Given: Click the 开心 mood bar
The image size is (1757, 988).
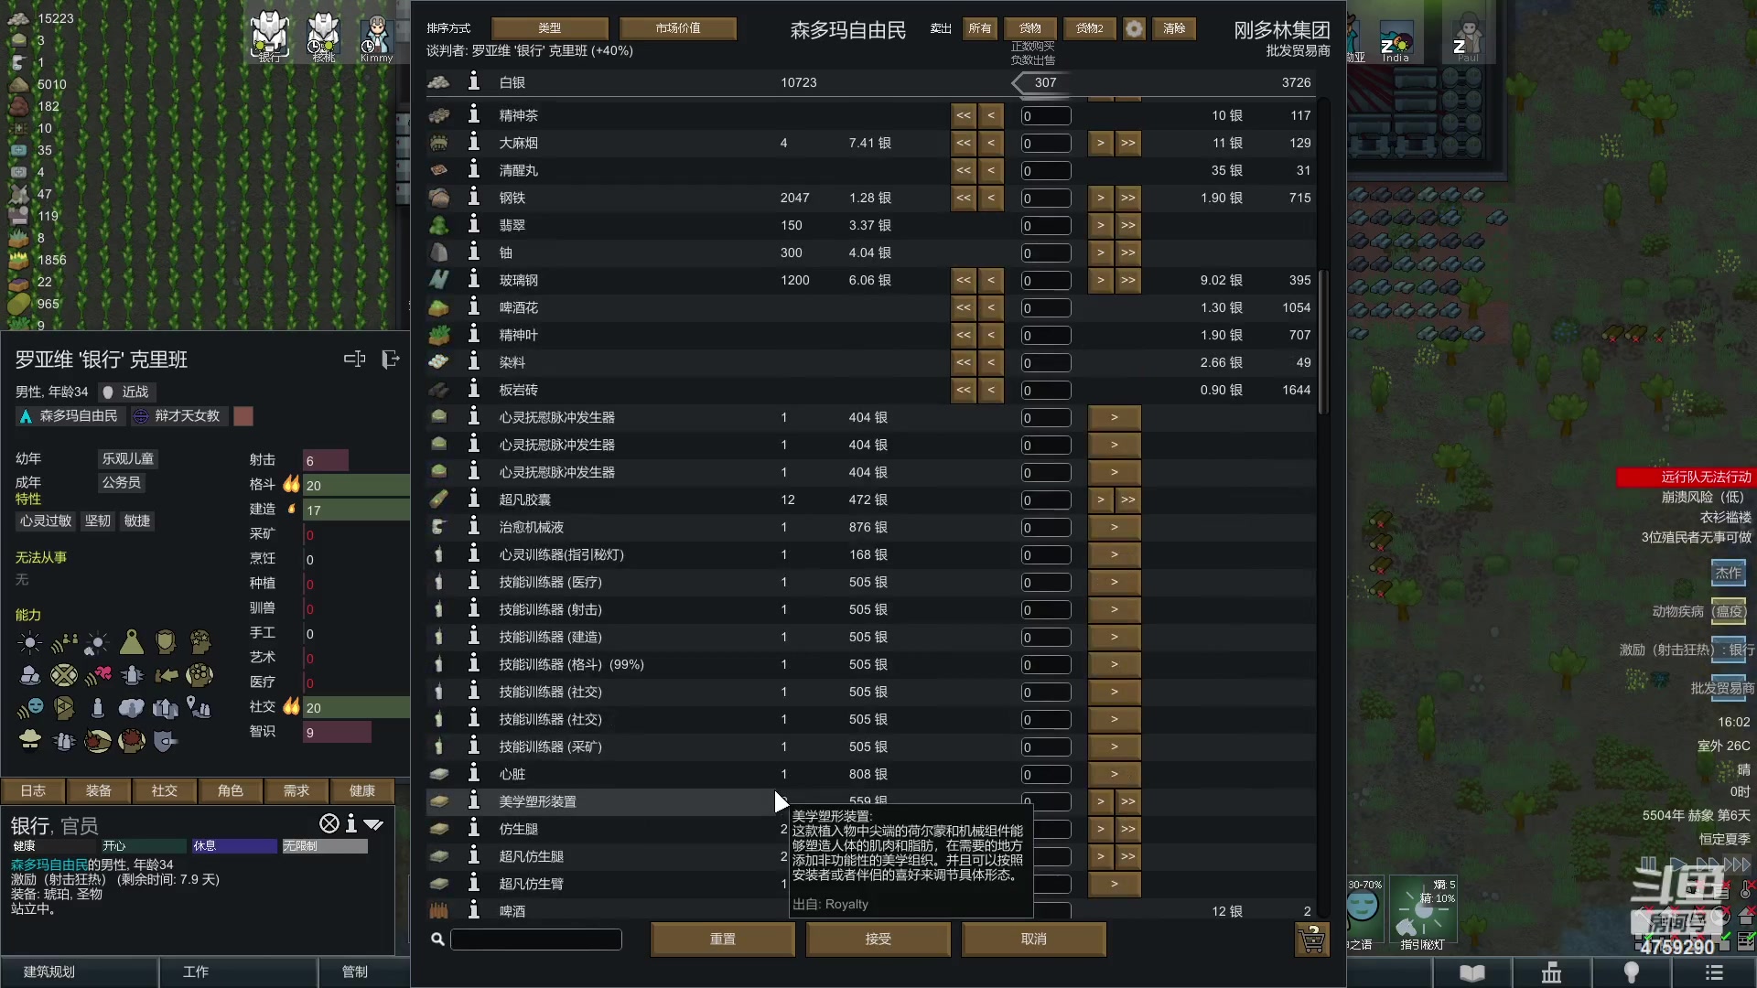Looking at the screenshot, I should 144,846.
